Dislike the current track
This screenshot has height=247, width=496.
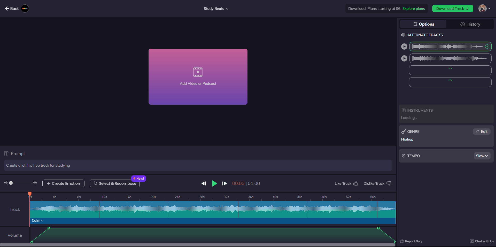pyautogui.click(x=377, y=183)
